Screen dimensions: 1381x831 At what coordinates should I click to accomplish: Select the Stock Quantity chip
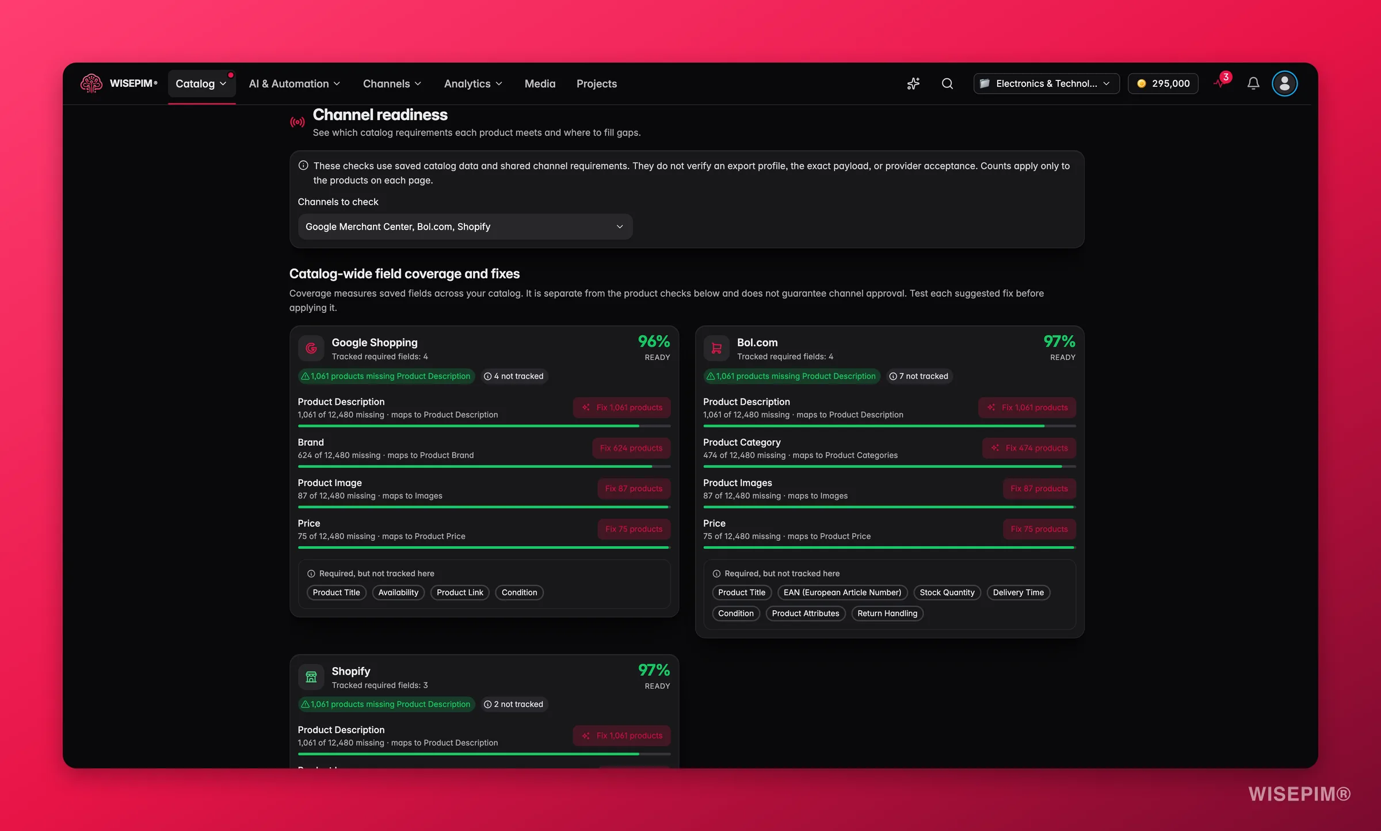947,592
